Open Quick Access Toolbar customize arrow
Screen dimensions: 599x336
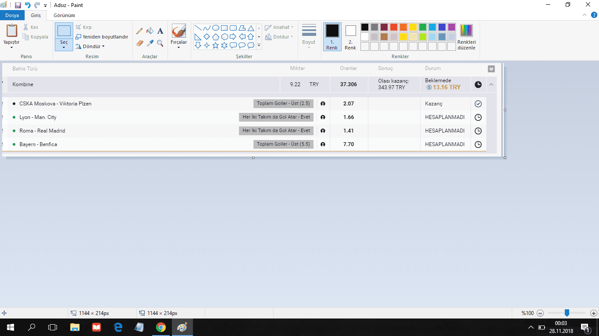pos(45,6)
